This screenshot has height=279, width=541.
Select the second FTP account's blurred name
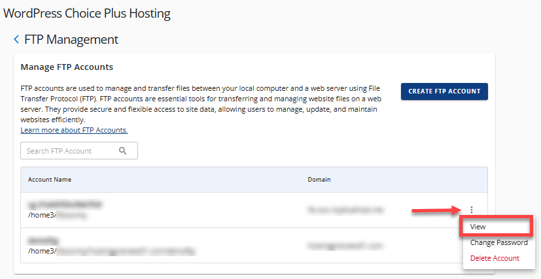(x=44, y=240)
